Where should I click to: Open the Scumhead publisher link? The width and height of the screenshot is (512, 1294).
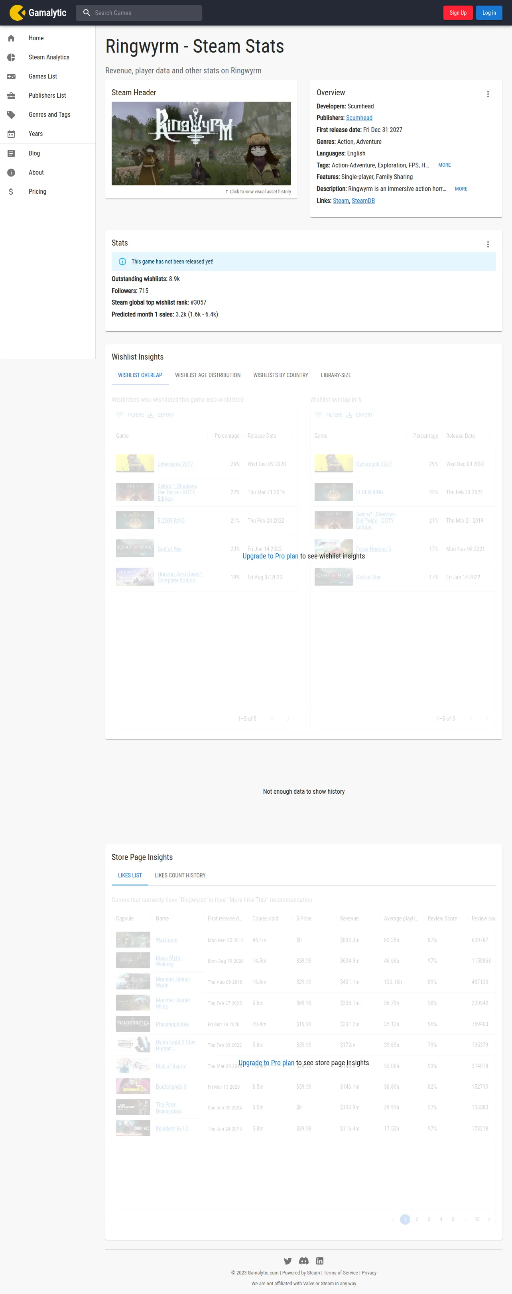[x=359, y=118]
